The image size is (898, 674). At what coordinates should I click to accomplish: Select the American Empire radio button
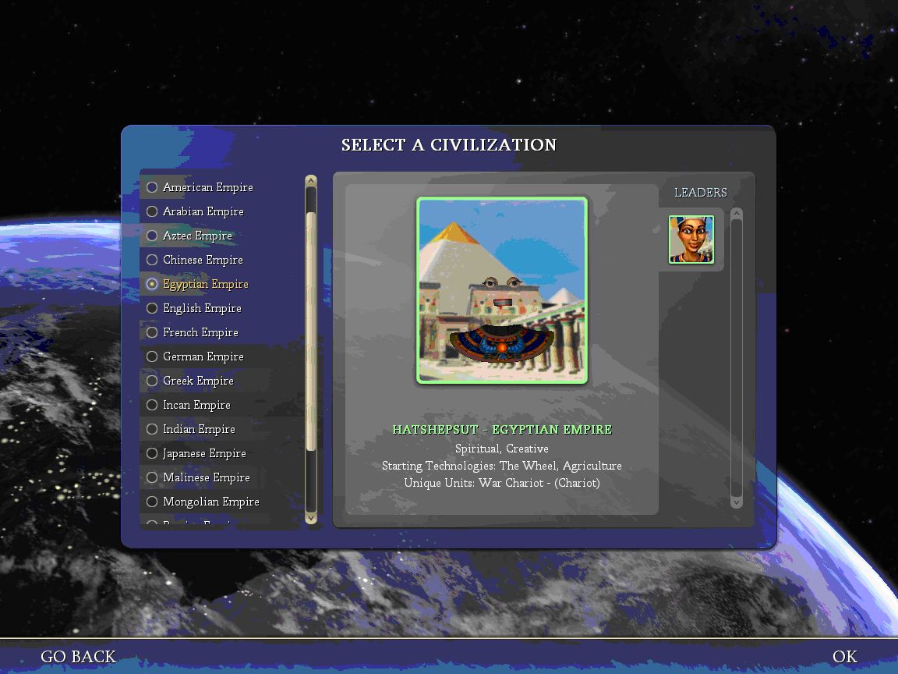pyautogui.click(x=153, y=187)
